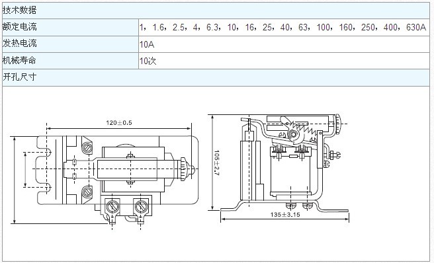Click the 技术数据 header row
The width and height of the screenshot is (434, 263).
(216, 11)
